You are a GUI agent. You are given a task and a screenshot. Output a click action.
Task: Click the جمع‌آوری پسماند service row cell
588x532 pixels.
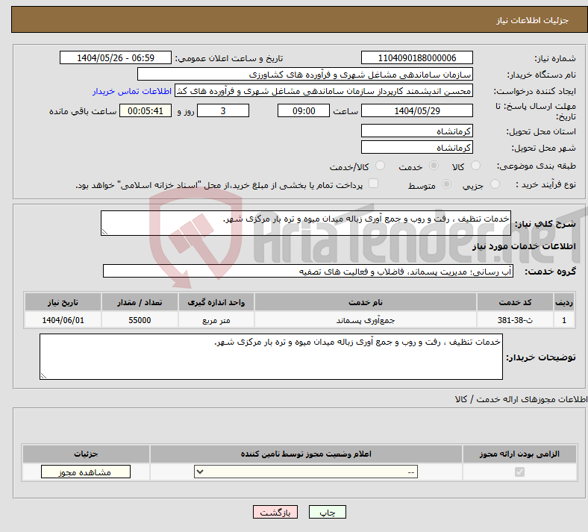click(366, 320)
